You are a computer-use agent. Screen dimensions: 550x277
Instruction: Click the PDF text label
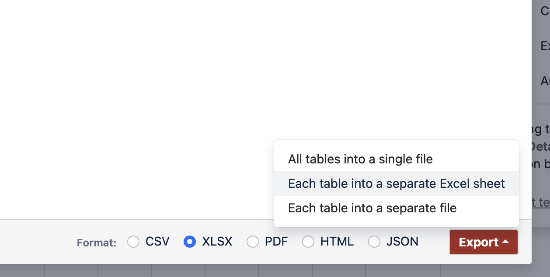click(x=276, y=242)
